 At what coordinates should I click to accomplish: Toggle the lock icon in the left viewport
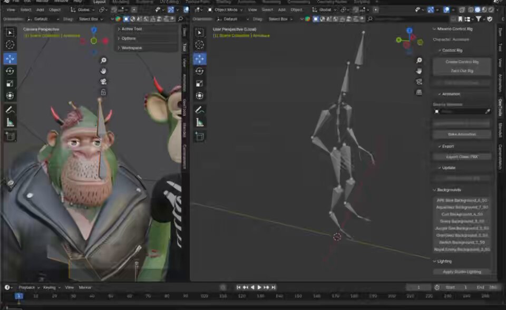coord(104,93)
